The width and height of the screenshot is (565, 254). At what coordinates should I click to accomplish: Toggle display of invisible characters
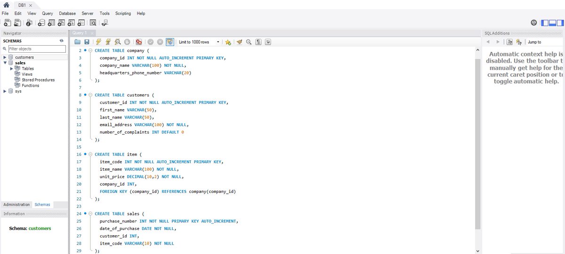[x=258, y=42]
